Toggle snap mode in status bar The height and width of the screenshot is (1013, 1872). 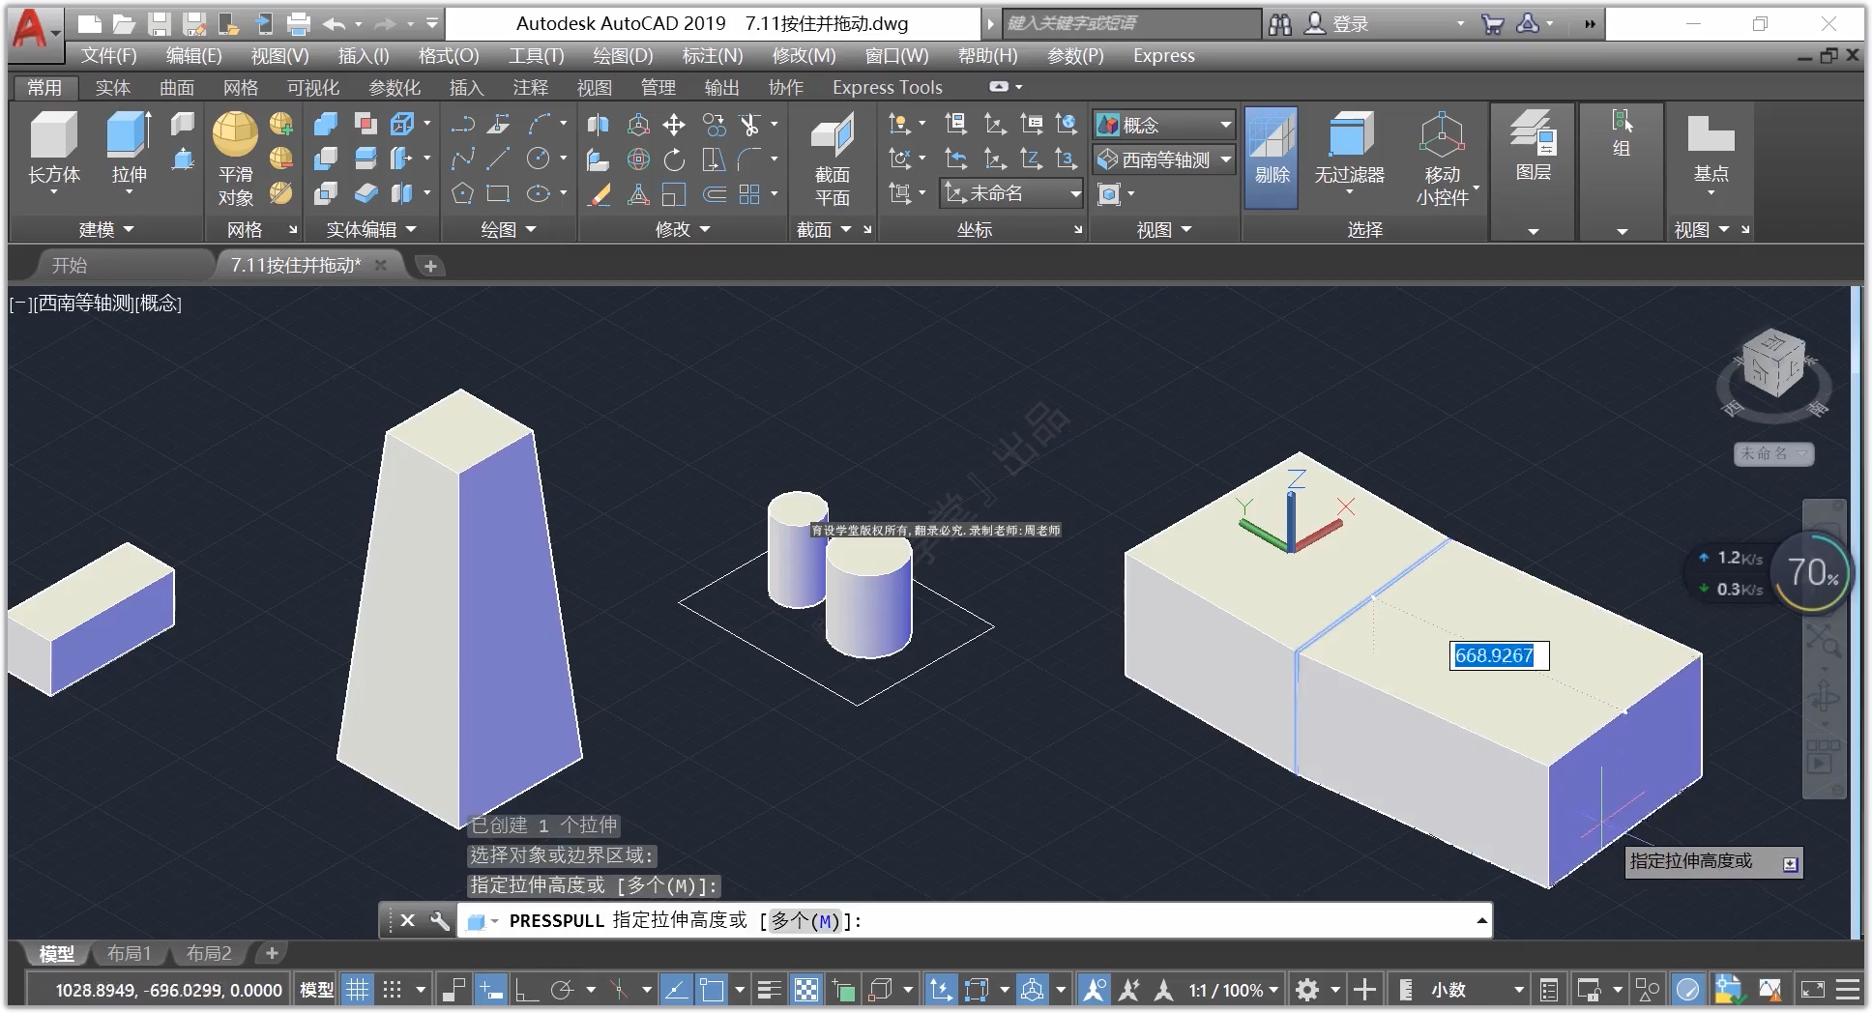pyautogui.click(x=392, y=990)
